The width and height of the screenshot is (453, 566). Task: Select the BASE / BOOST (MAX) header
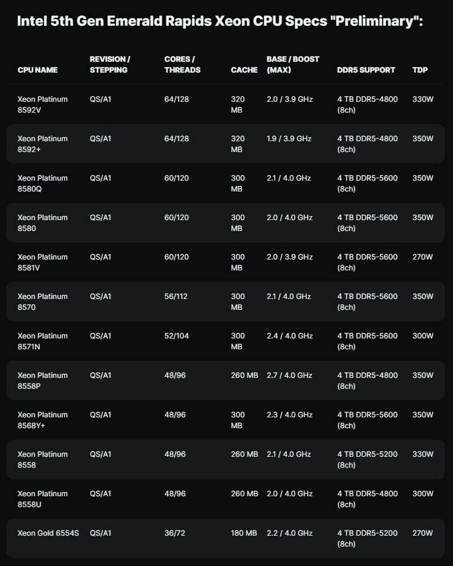coord(293,65)
